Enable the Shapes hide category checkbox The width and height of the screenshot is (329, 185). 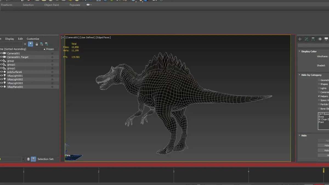coord(319,84)
